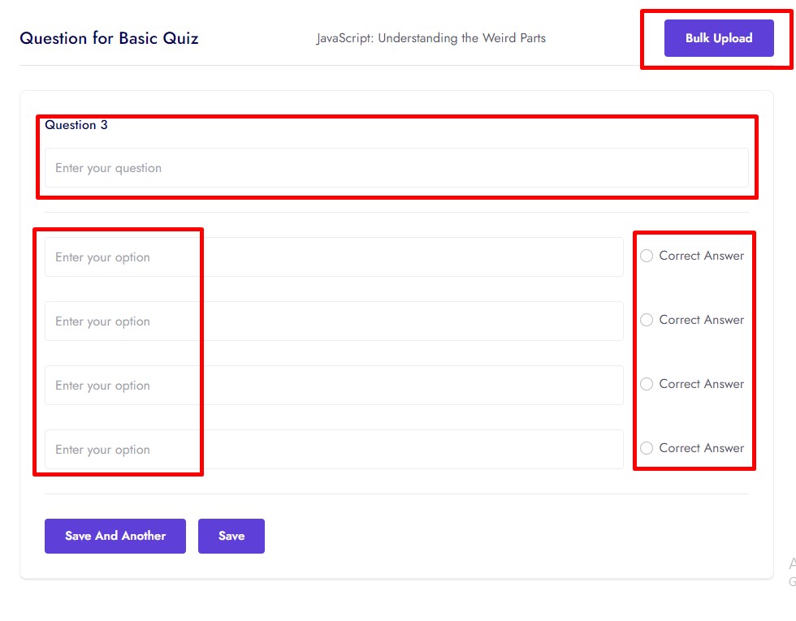Click the first 'Enter your option' field
The height and width of the screenshot is (621, 796).
334,257
